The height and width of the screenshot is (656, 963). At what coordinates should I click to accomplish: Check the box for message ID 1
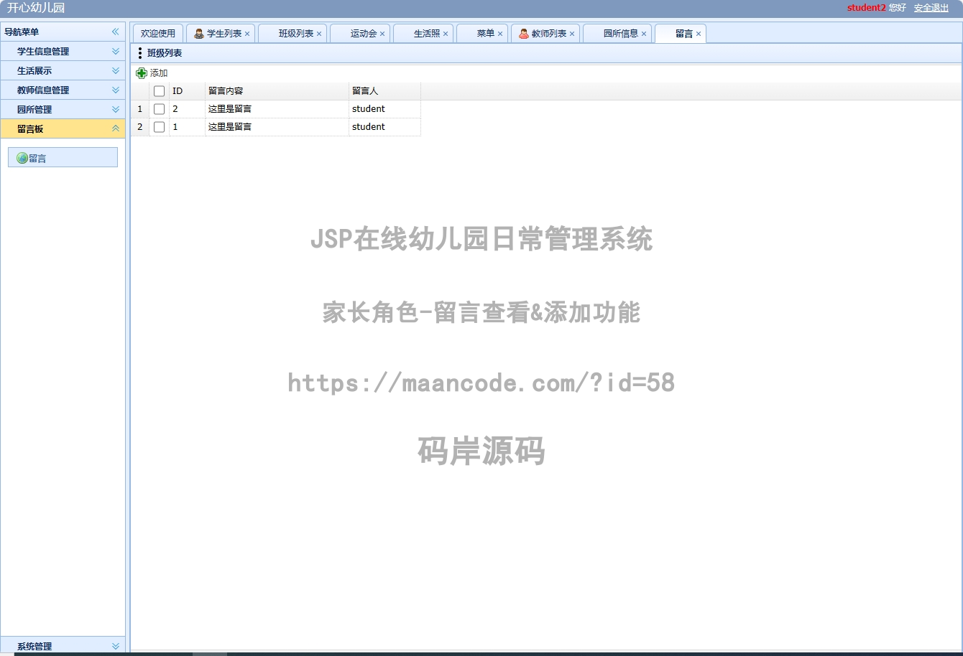tap(160, 127)
